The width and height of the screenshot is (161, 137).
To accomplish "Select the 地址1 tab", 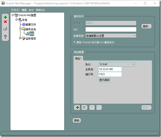I will (x=78, y=58).
